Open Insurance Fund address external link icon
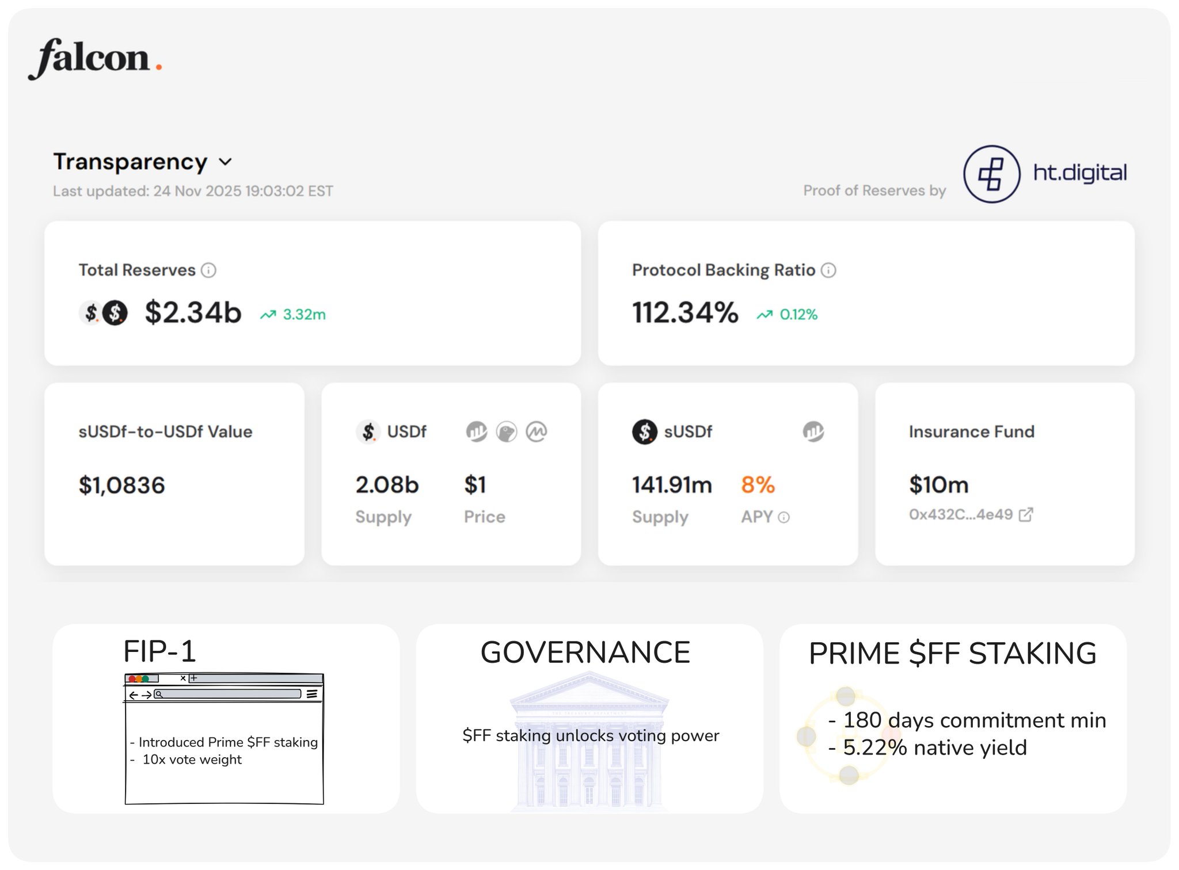Viewport: 1179px width, 870px height. point(1026,514)
